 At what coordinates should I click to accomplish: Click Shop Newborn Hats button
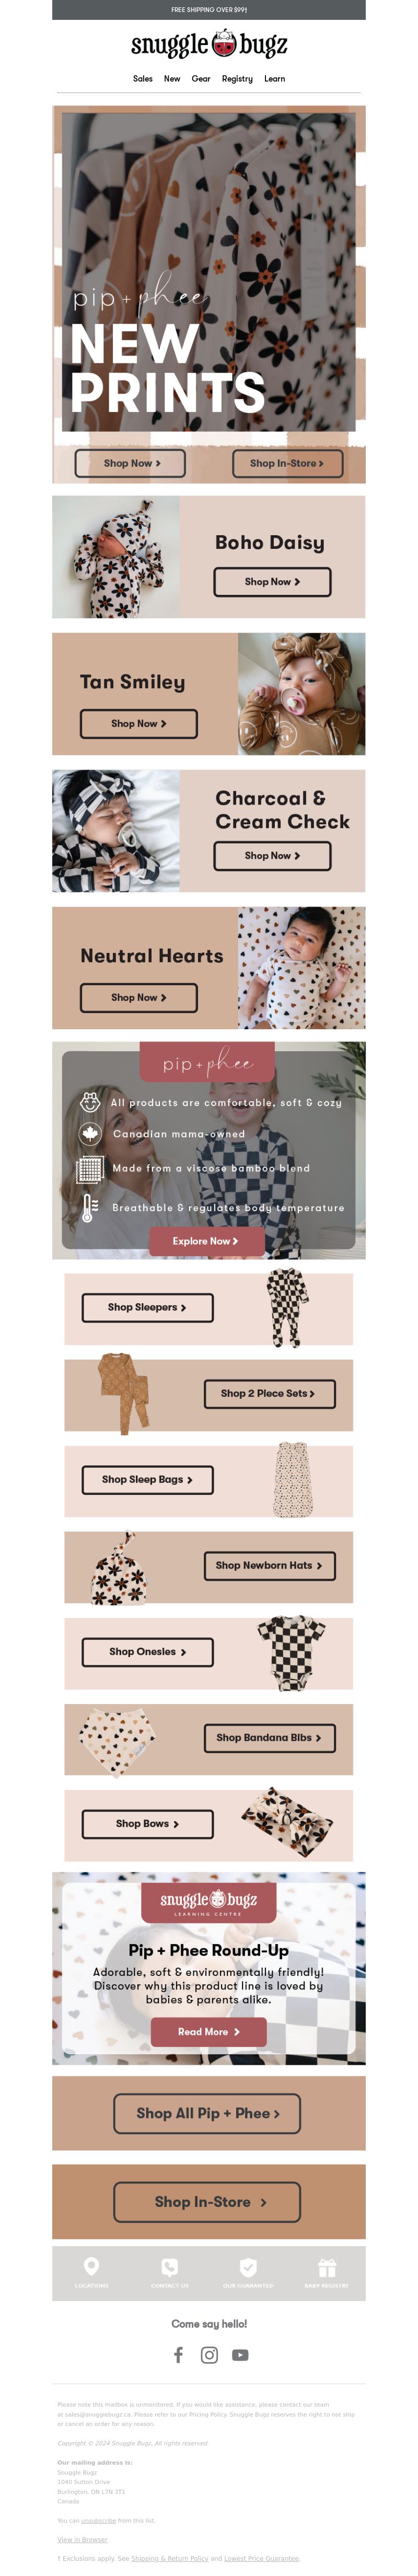click(269, 1565)
